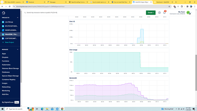Open the Create dropdown button
Image resolution: width=197 pixels, height=111 pixels.
coord(151,13)
